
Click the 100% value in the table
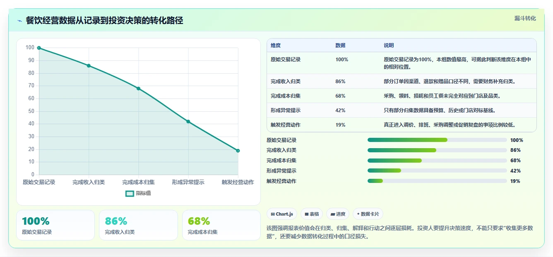(341, 60)
